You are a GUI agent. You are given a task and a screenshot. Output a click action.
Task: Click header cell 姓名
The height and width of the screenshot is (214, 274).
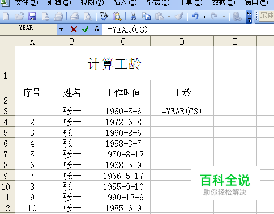(x=72, y=93)
